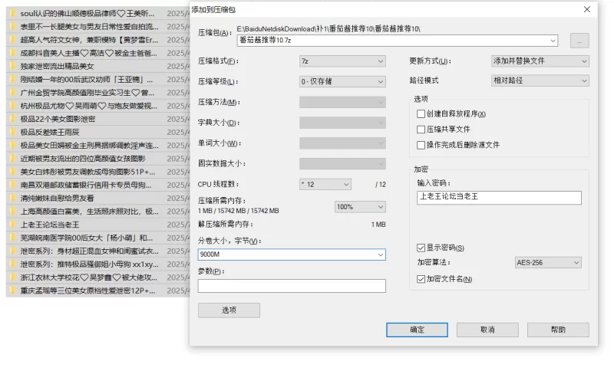614x371 pixels.
Task: Click the disabled 单词大小 dropdown
Action: [342, 143]
